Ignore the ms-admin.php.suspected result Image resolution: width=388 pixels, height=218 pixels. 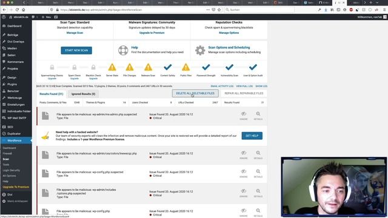[244, 116]
